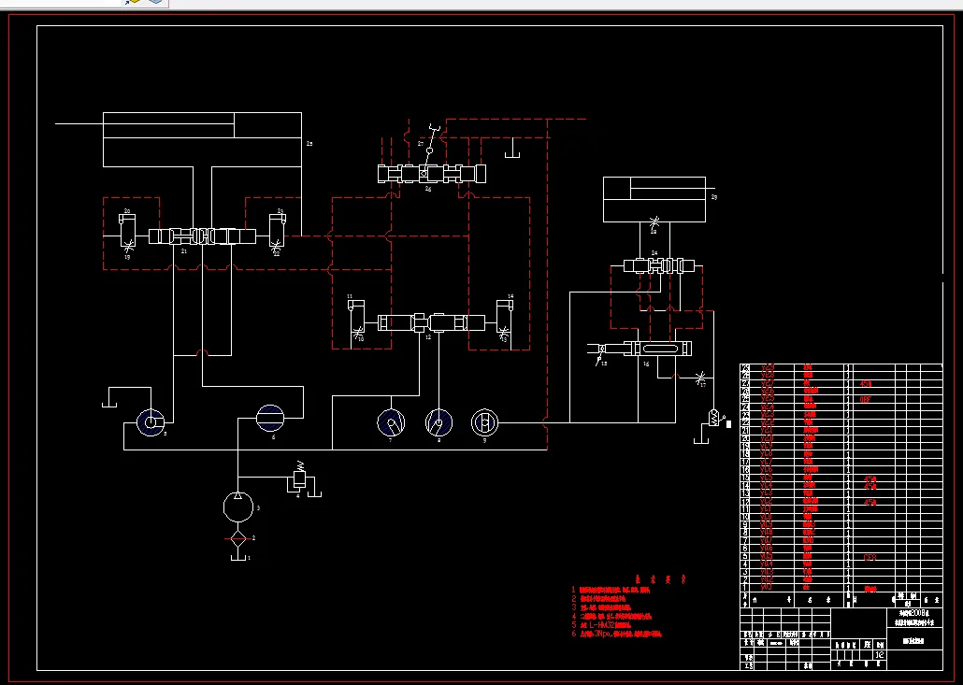The image size is (963, 685).
Task: Click the '45' material cell in row 12
Action: click(870, 503)
